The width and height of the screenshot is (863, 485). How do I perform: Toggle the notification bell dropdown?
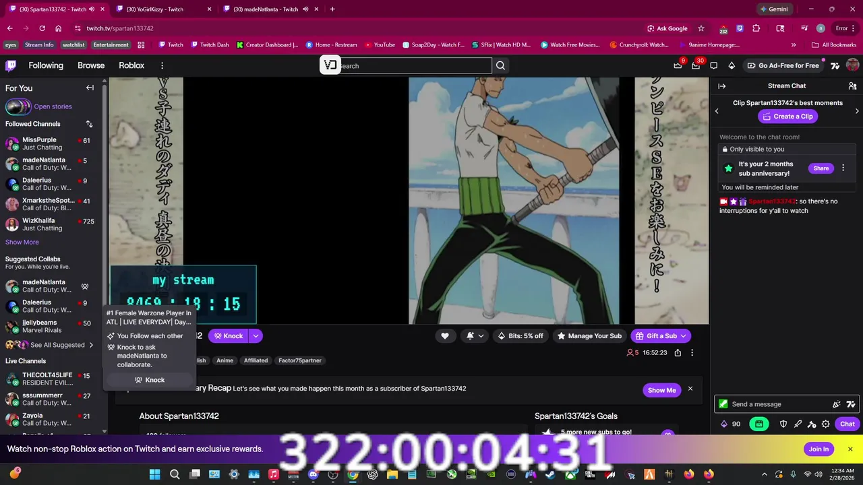(x=475, y=335)
